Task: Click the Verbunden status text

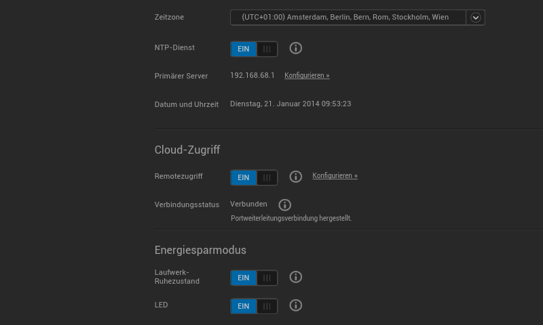Action: tap(248, 204)
